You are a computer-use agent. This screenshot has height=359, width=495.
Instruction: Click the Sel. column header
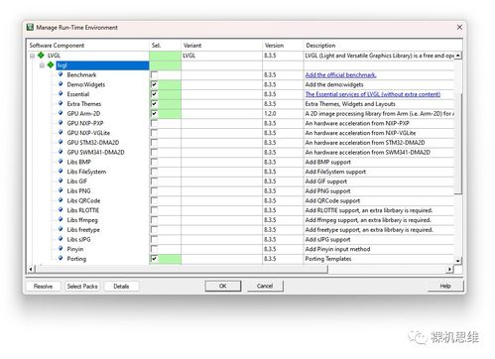tap(165, 46)
